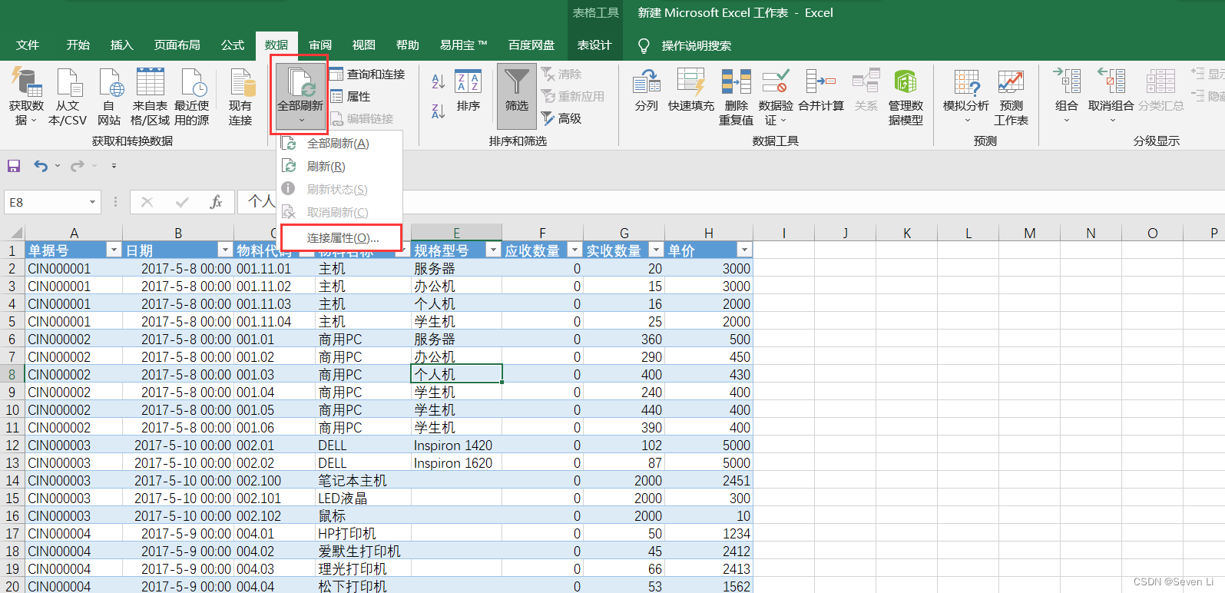Click the Name Box showing E8
This screenshot has width=1225, height=593.
46,202
